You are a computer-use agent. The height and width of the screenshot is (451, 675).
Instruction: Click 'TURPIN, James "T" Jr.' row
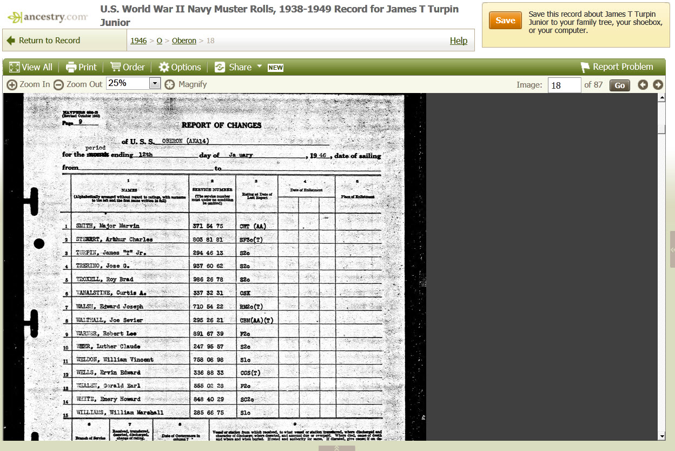pyautogui.click(x=223, y=253)
